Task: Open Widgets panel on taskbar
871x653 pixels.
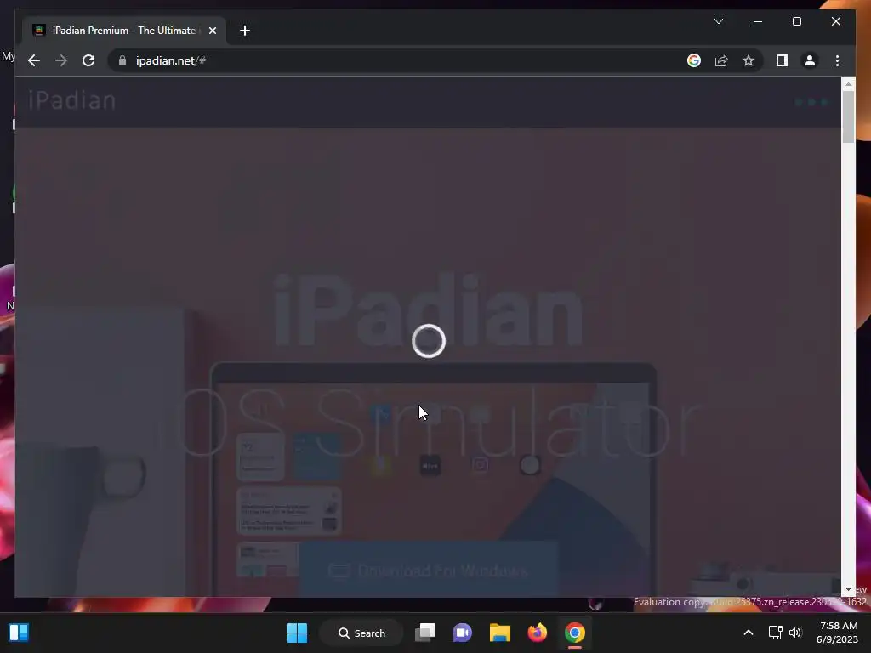Action: click(x=19, y=633)
